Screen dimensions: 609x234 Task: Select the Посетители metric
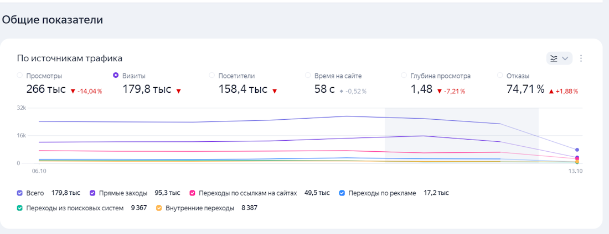[212, 76]
